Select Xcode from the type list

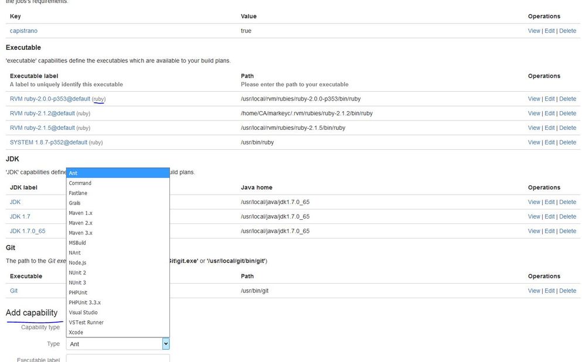click(x=118, y=333)
